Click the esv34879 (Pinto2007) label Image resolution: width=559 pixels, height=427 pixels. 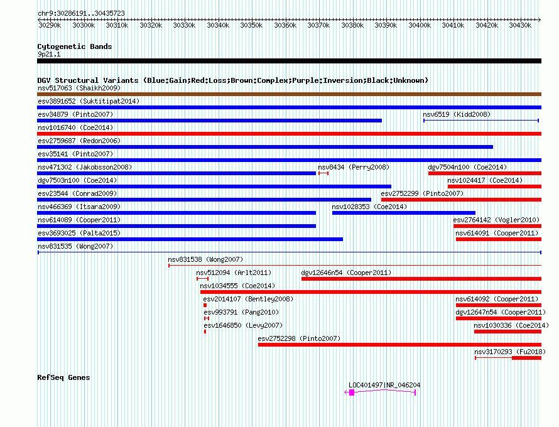(x=75, y=114)
